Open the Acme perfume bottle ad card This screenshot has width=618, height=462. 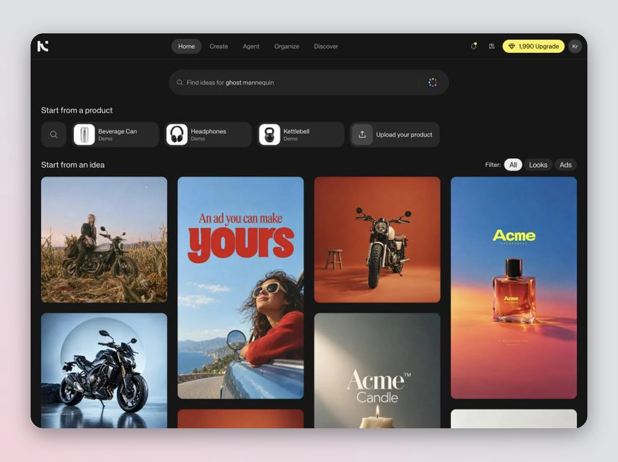coord(514,288)
